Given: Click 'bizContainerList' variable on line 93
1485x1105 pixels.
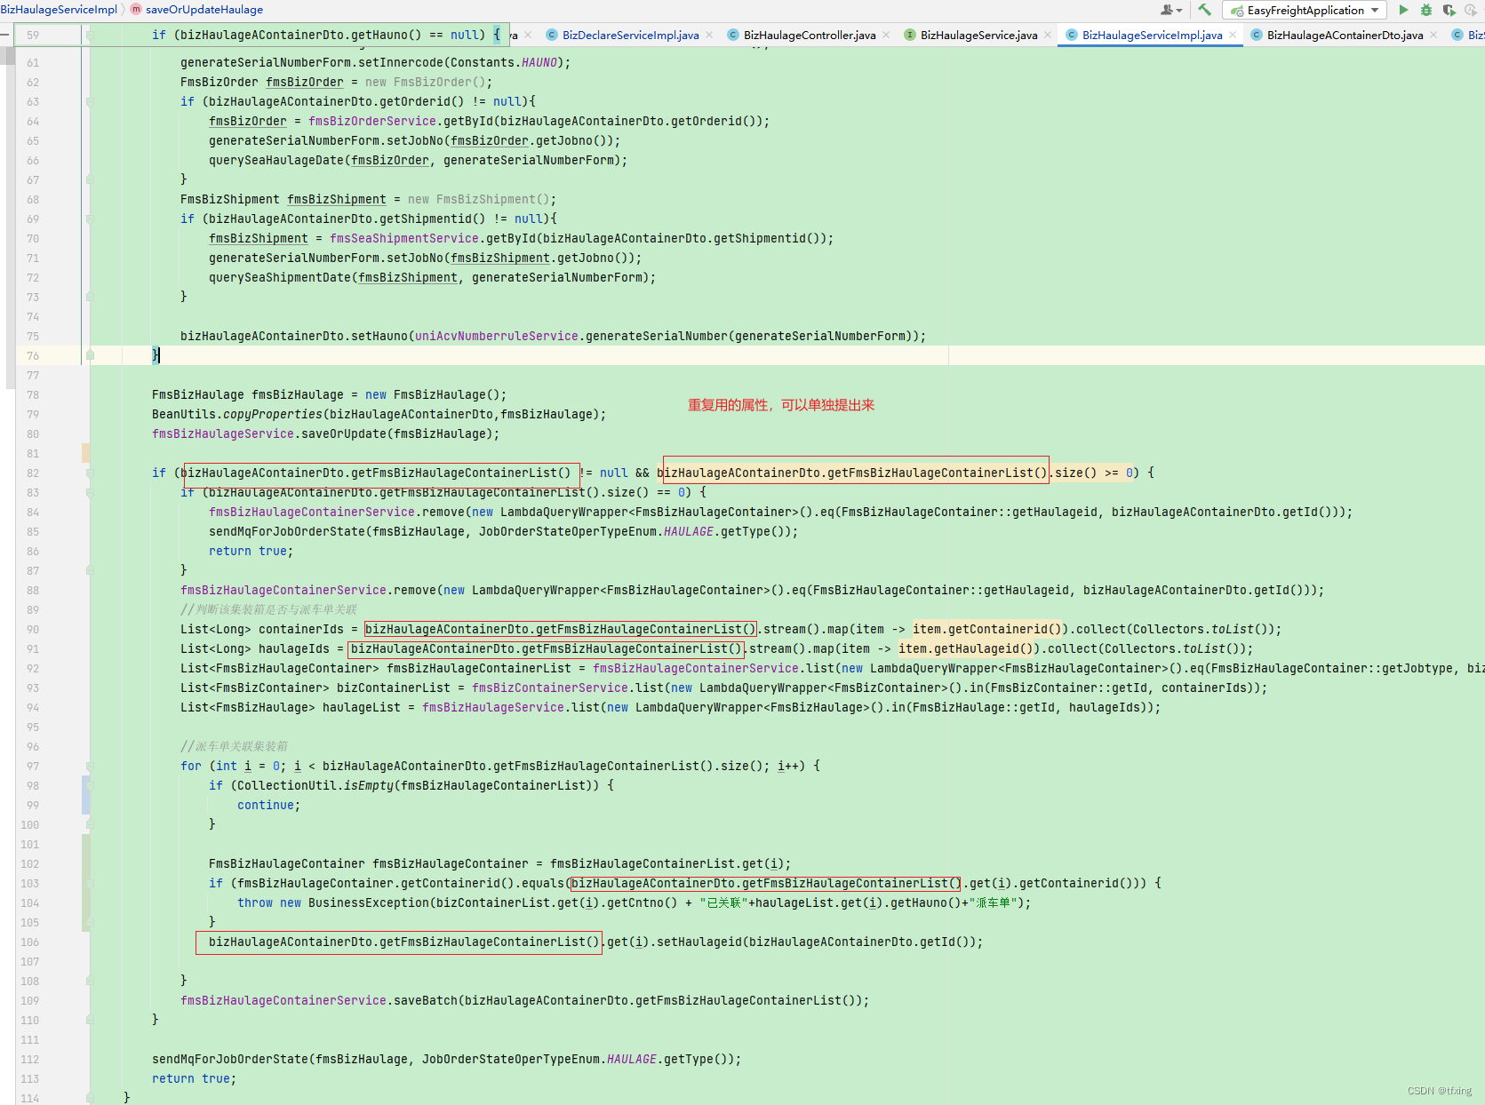Looking at the screenshot, I should [394, 688].
